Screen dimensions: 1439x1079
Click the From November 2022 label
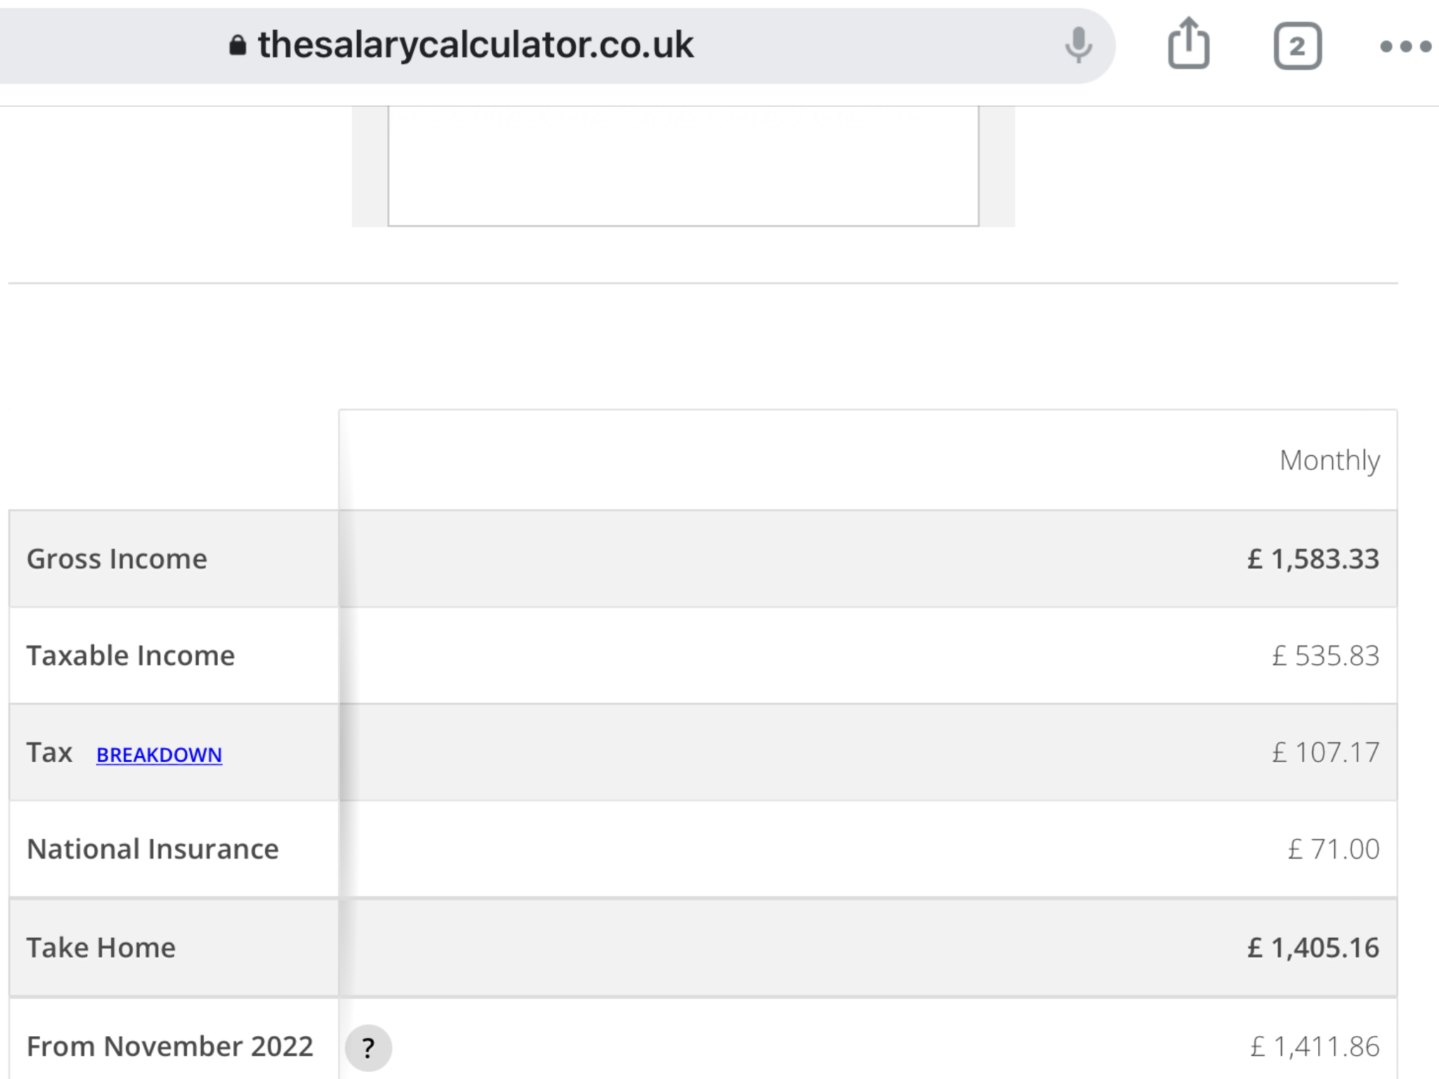pyautogui.click(x=170, y=1047)
